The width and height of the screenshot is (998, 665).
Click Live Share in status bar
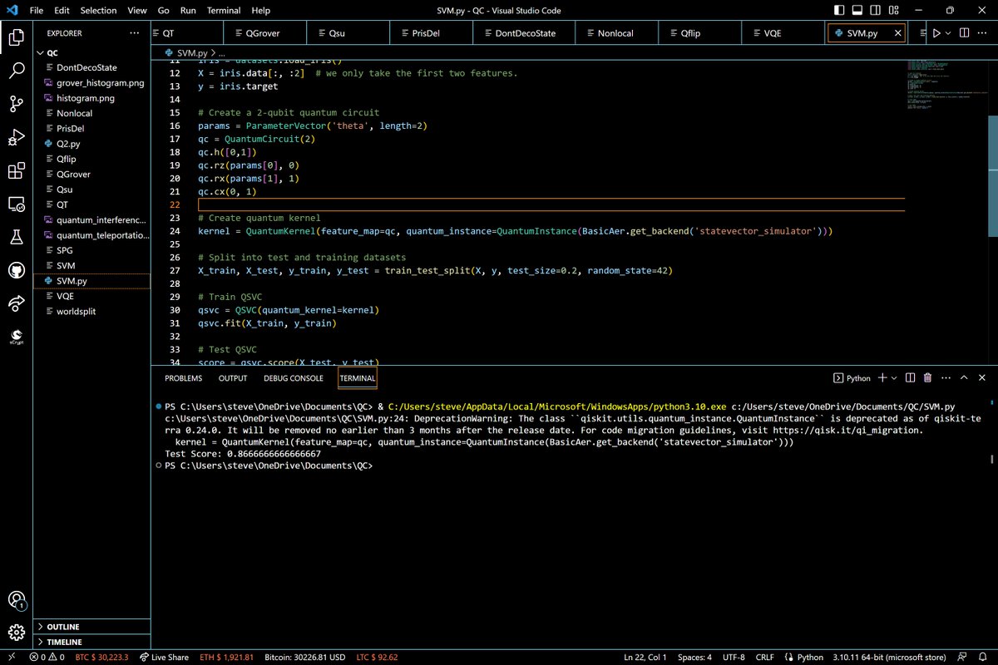(x=164, y=658)
